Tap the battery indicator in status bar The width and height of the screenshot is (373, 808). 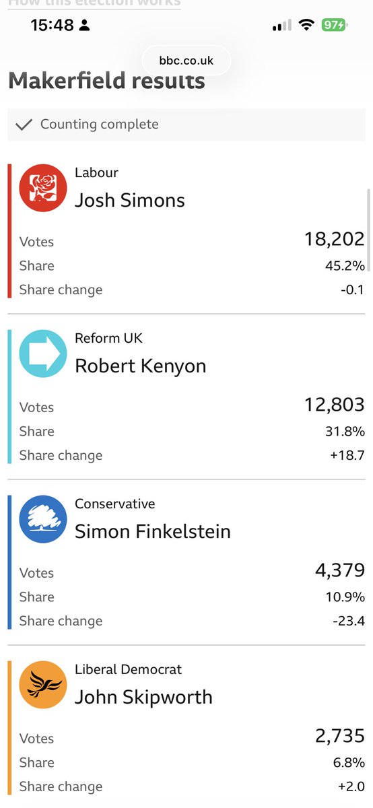[334, 26]
